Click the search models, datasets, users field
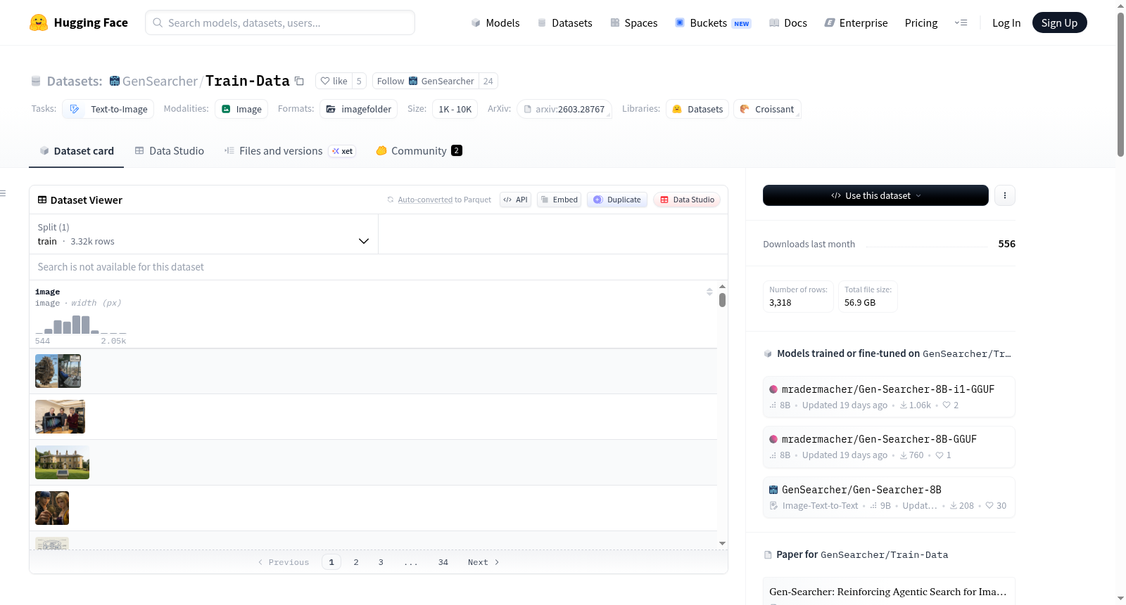 tap(280, 22)
